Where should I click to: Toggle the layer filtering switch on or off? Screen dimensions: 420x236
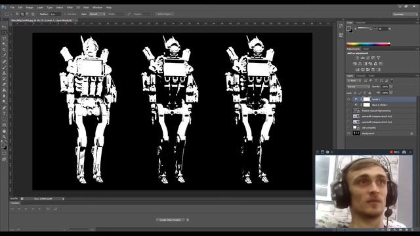[x=392, y=80]
